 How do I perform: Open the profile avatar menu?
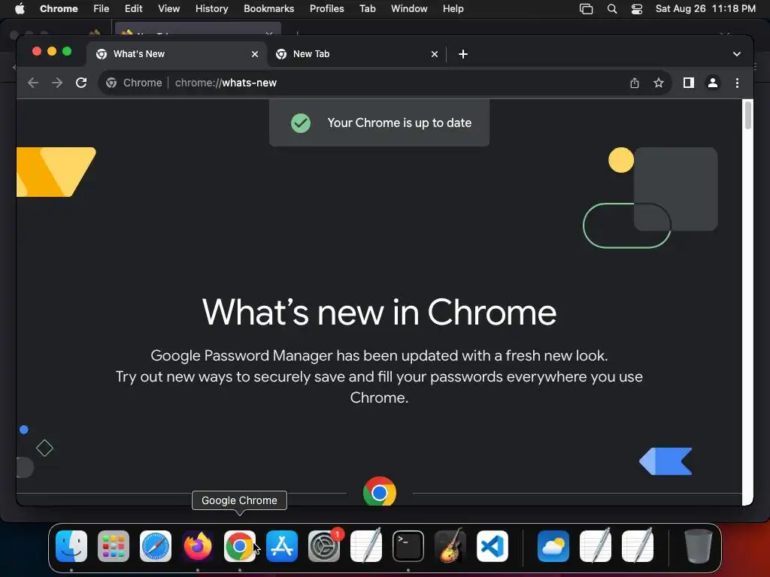click(713, 83)
